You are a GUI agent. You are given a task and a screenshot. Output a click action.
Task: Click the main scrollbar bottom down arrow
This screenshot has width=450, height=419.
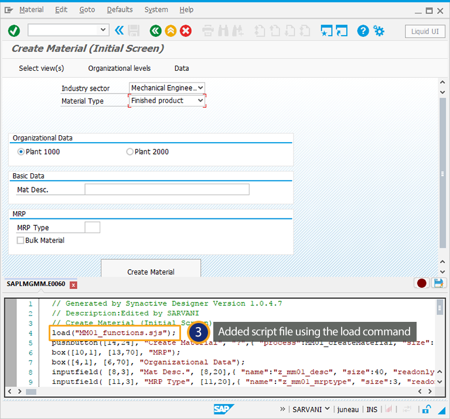(x=442, y=272)
